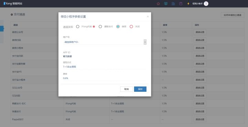
Task: Click 通道设置 for the 支付宝小程序 row
Action: 200,80
